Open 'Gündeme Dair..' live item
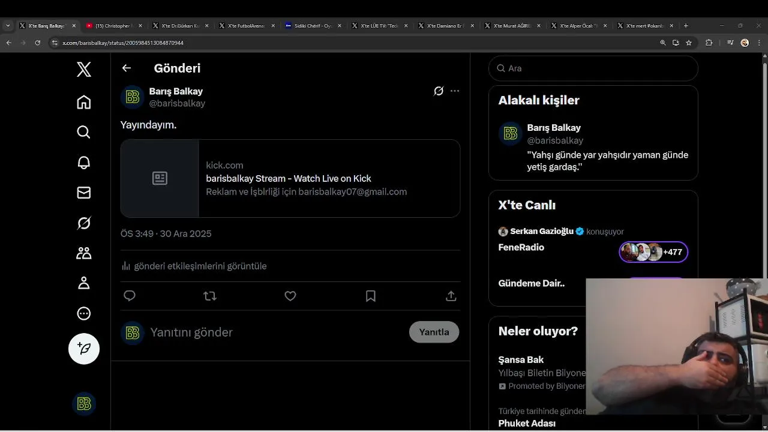Image resolution: width=768 pixels, height=432 pixels. click(x=532, y=283)
